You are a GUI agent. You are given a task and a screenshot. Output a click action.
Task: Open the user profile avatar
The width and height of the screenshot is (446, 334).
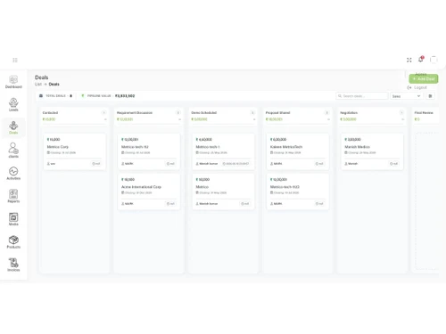[x=434, y=60]
